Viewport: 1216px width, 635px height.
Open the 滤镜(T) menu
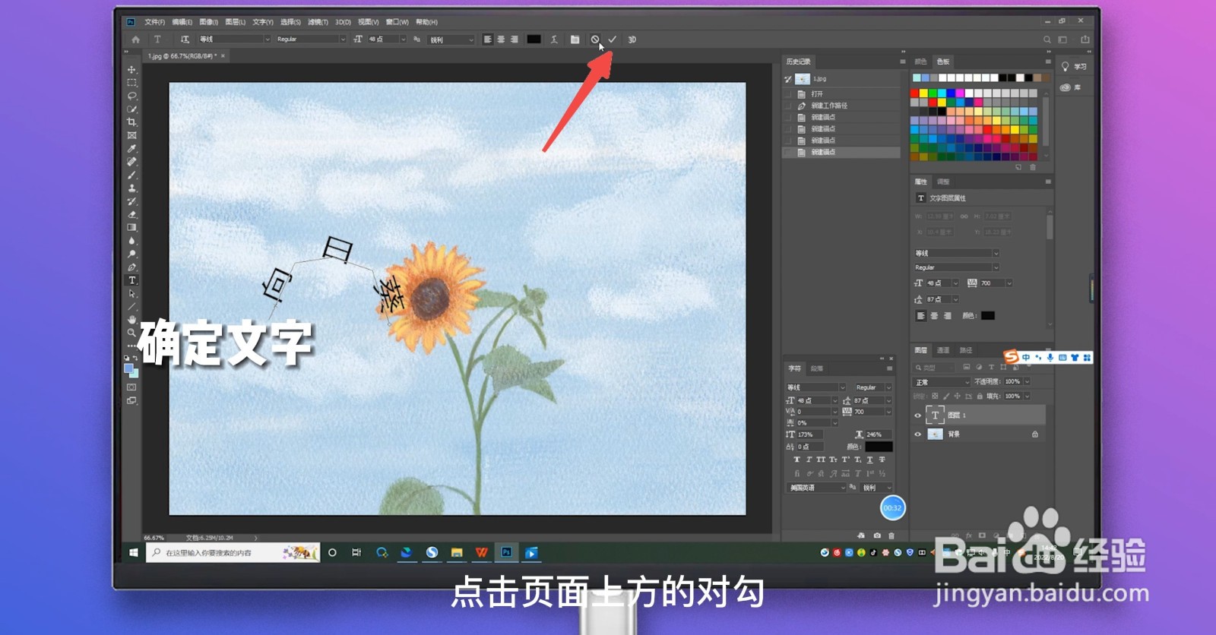[x=318, y=22]
